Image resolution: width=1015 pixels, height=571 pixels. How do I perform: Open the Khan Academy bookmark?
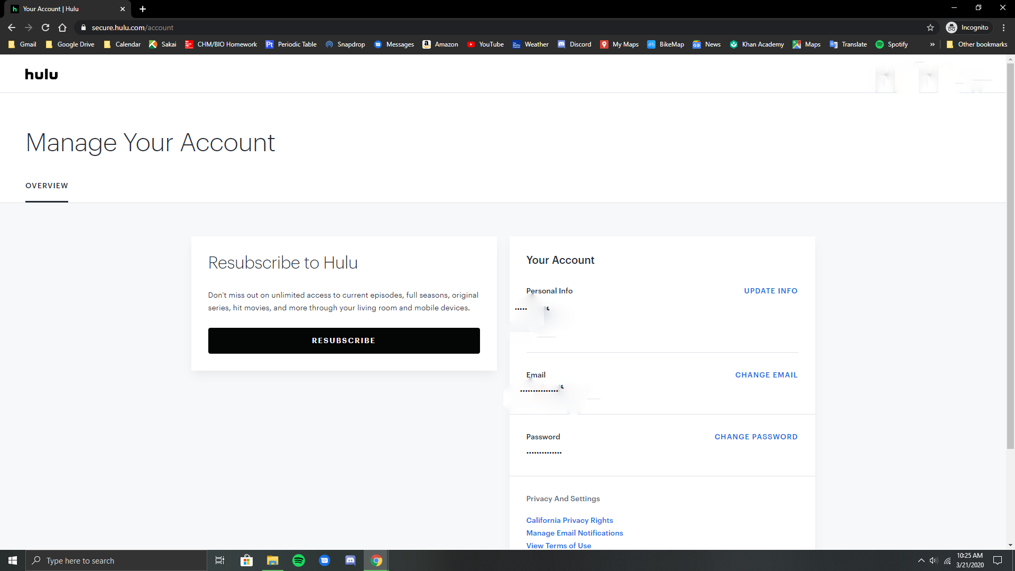(756, 44)
